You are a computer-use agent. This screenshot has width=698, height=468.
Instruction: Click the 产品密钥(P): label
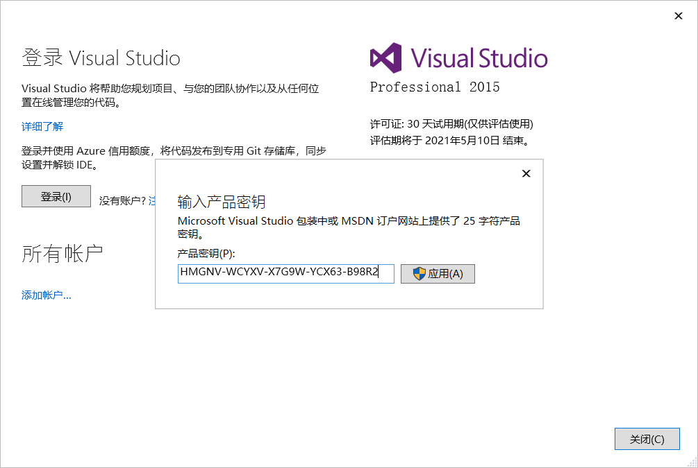tap(206, 254)
